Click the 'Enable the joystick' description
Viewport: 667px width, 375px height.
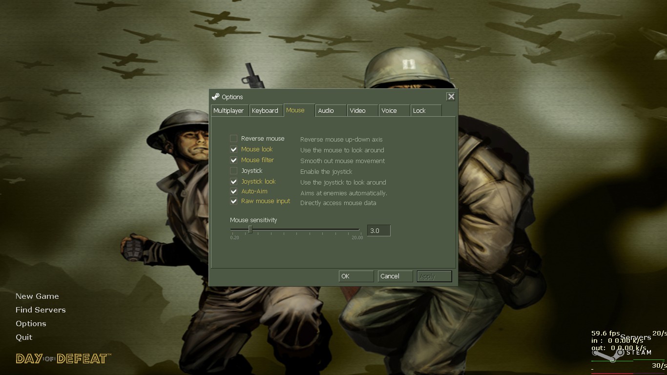(326, 172)
